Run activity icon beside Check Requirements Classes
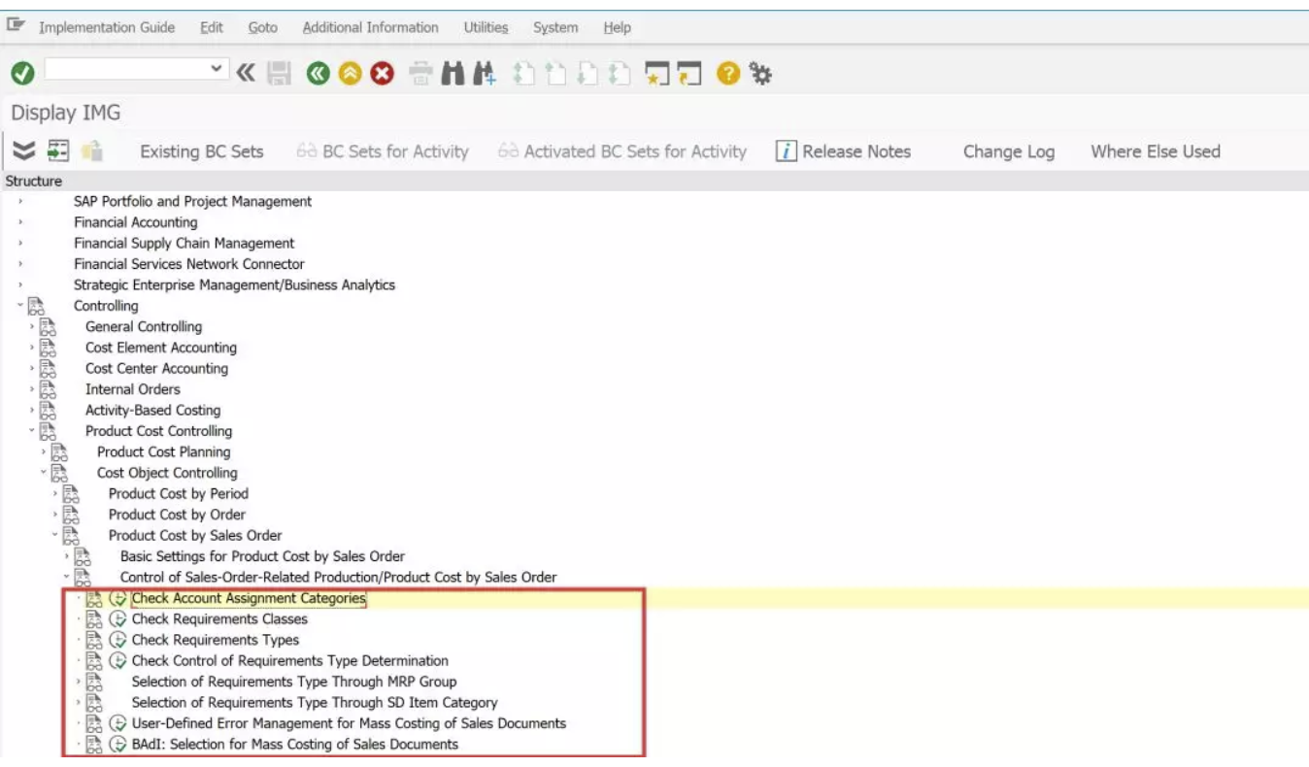Screen dimensions: 1309x767 [118, 618]
